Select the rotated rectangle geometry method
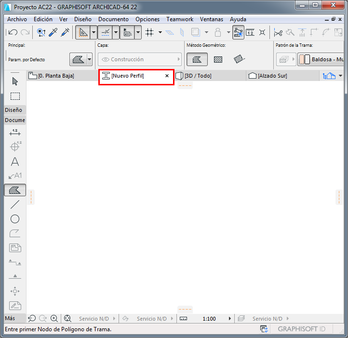The image size is (348, 338). click(x=239, y=59)
